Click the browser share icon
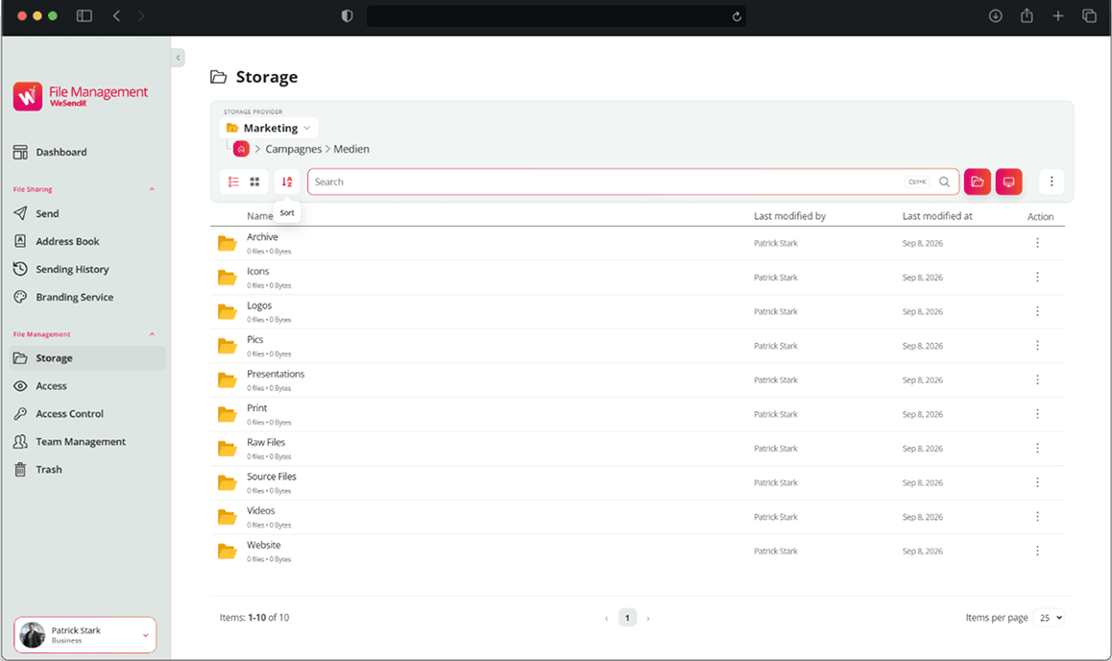Viewport: 1112px width, 661px height. [1027, 15]
